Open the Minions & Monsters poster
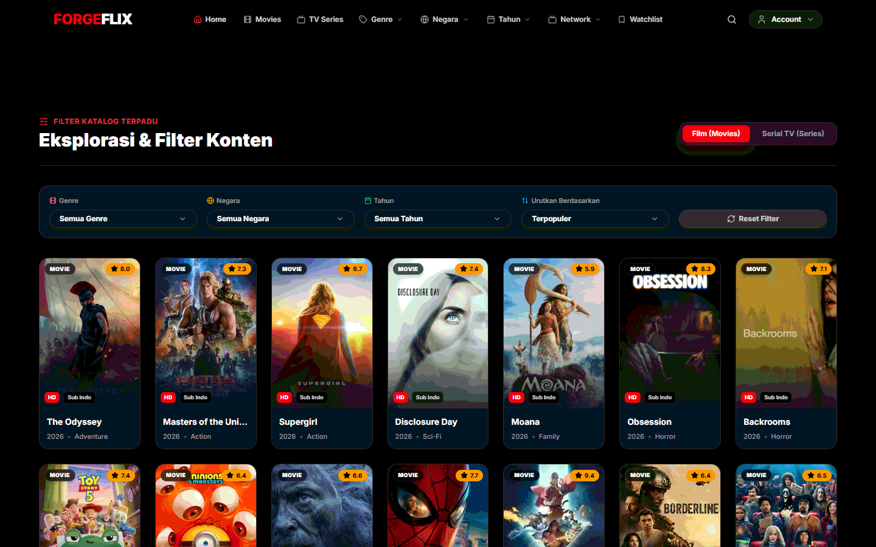The width and height of the screenshot is (876, 547). click(x=206, y=506)
